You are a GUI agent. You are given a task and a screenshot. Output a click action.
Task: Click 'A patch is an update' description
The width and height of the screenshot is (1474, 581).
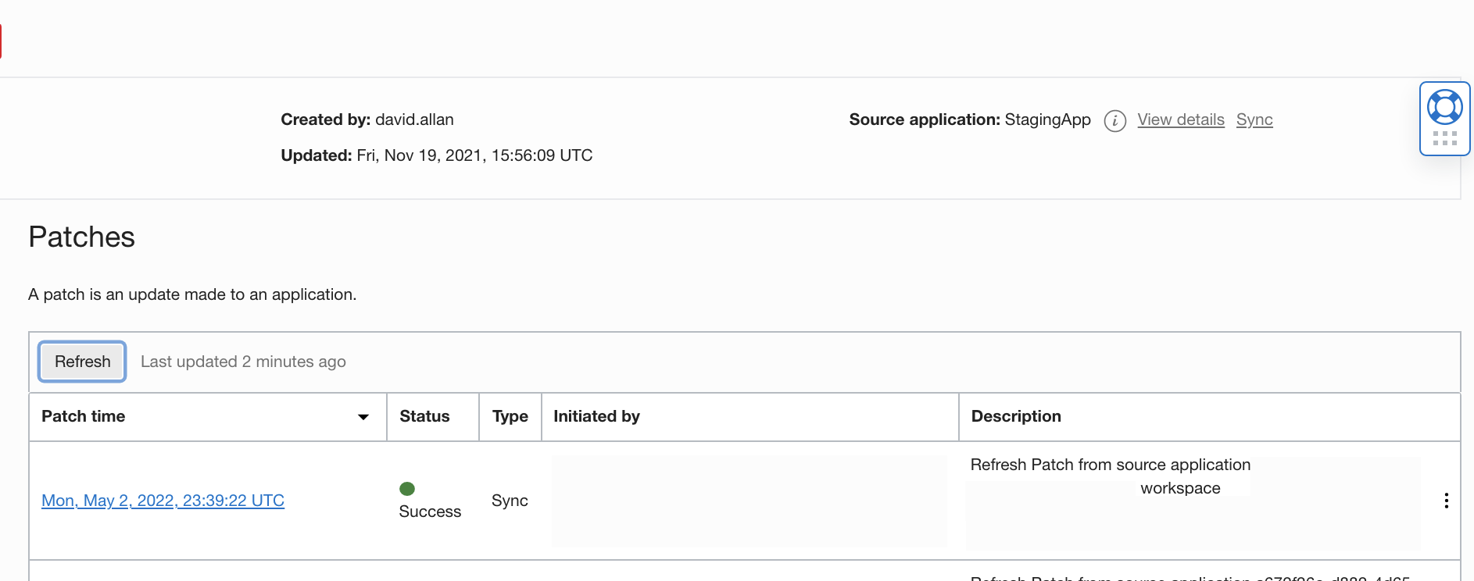192,294
